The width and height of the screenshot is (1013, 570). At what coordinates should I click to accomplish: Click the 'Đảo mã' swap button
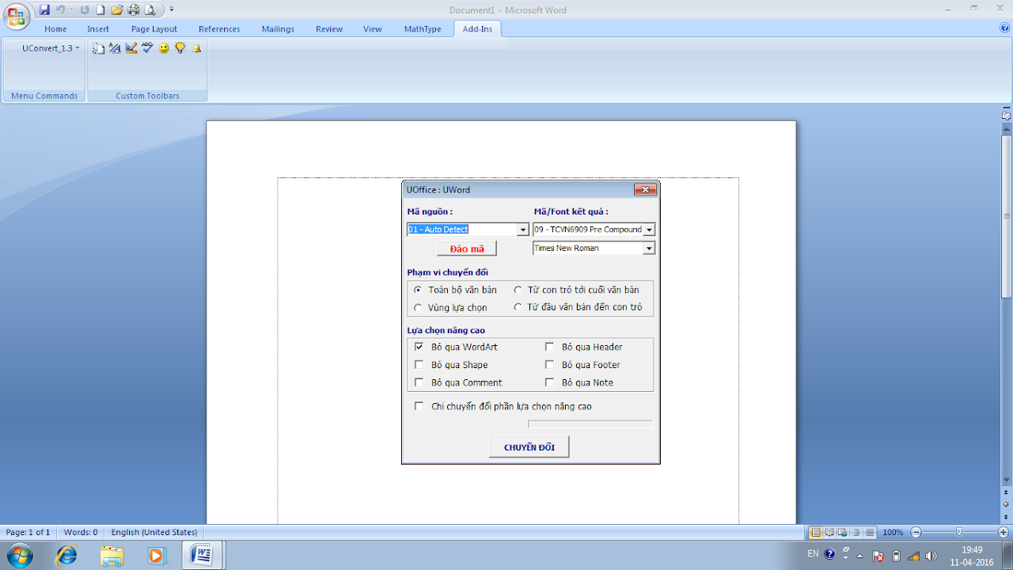467,249
